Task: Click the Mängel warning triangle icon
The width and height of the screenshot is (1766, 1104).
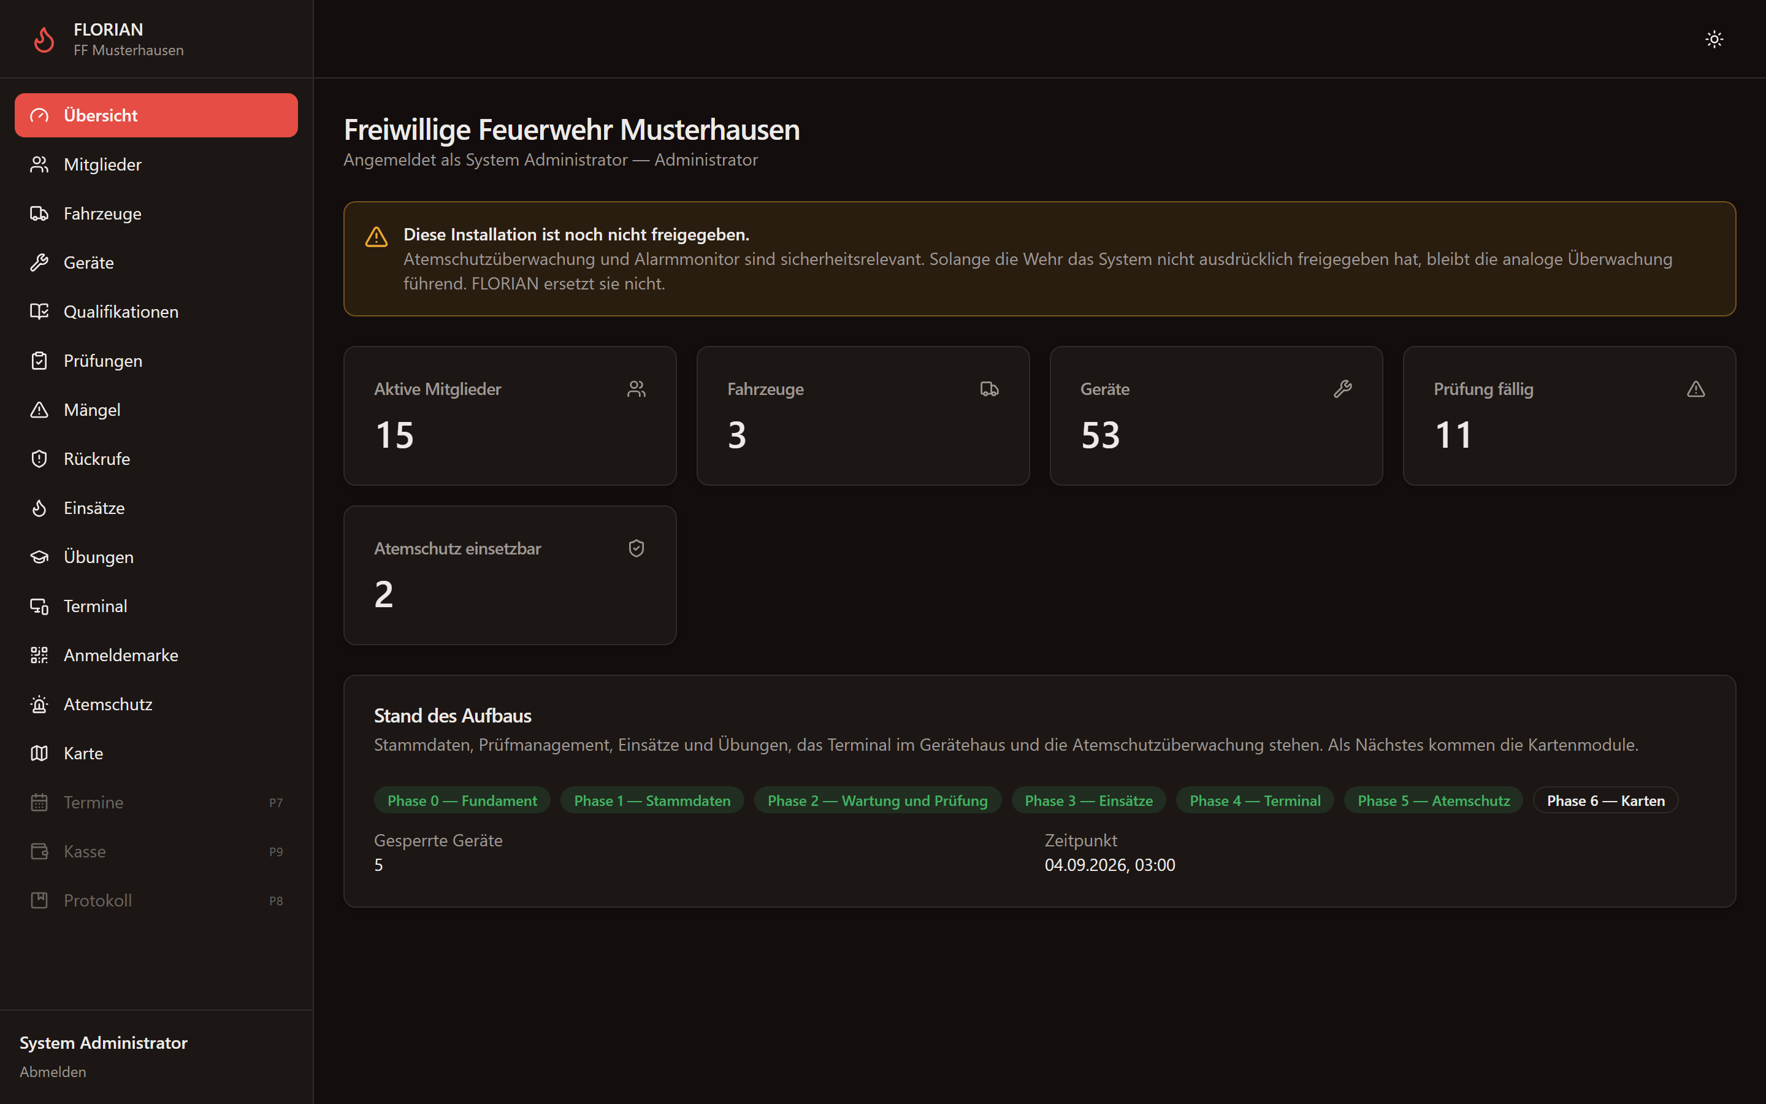Action: coord(39,410)
